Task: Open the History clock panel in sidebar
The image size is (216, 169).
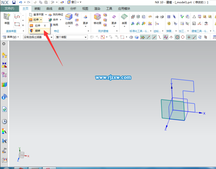Action: coord(4,122)
